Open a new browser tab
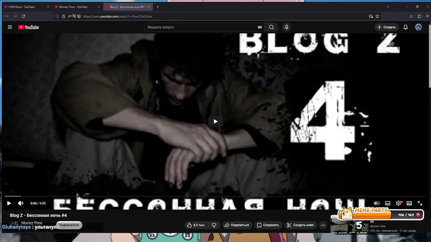431x242 pixels. [158, 7]
